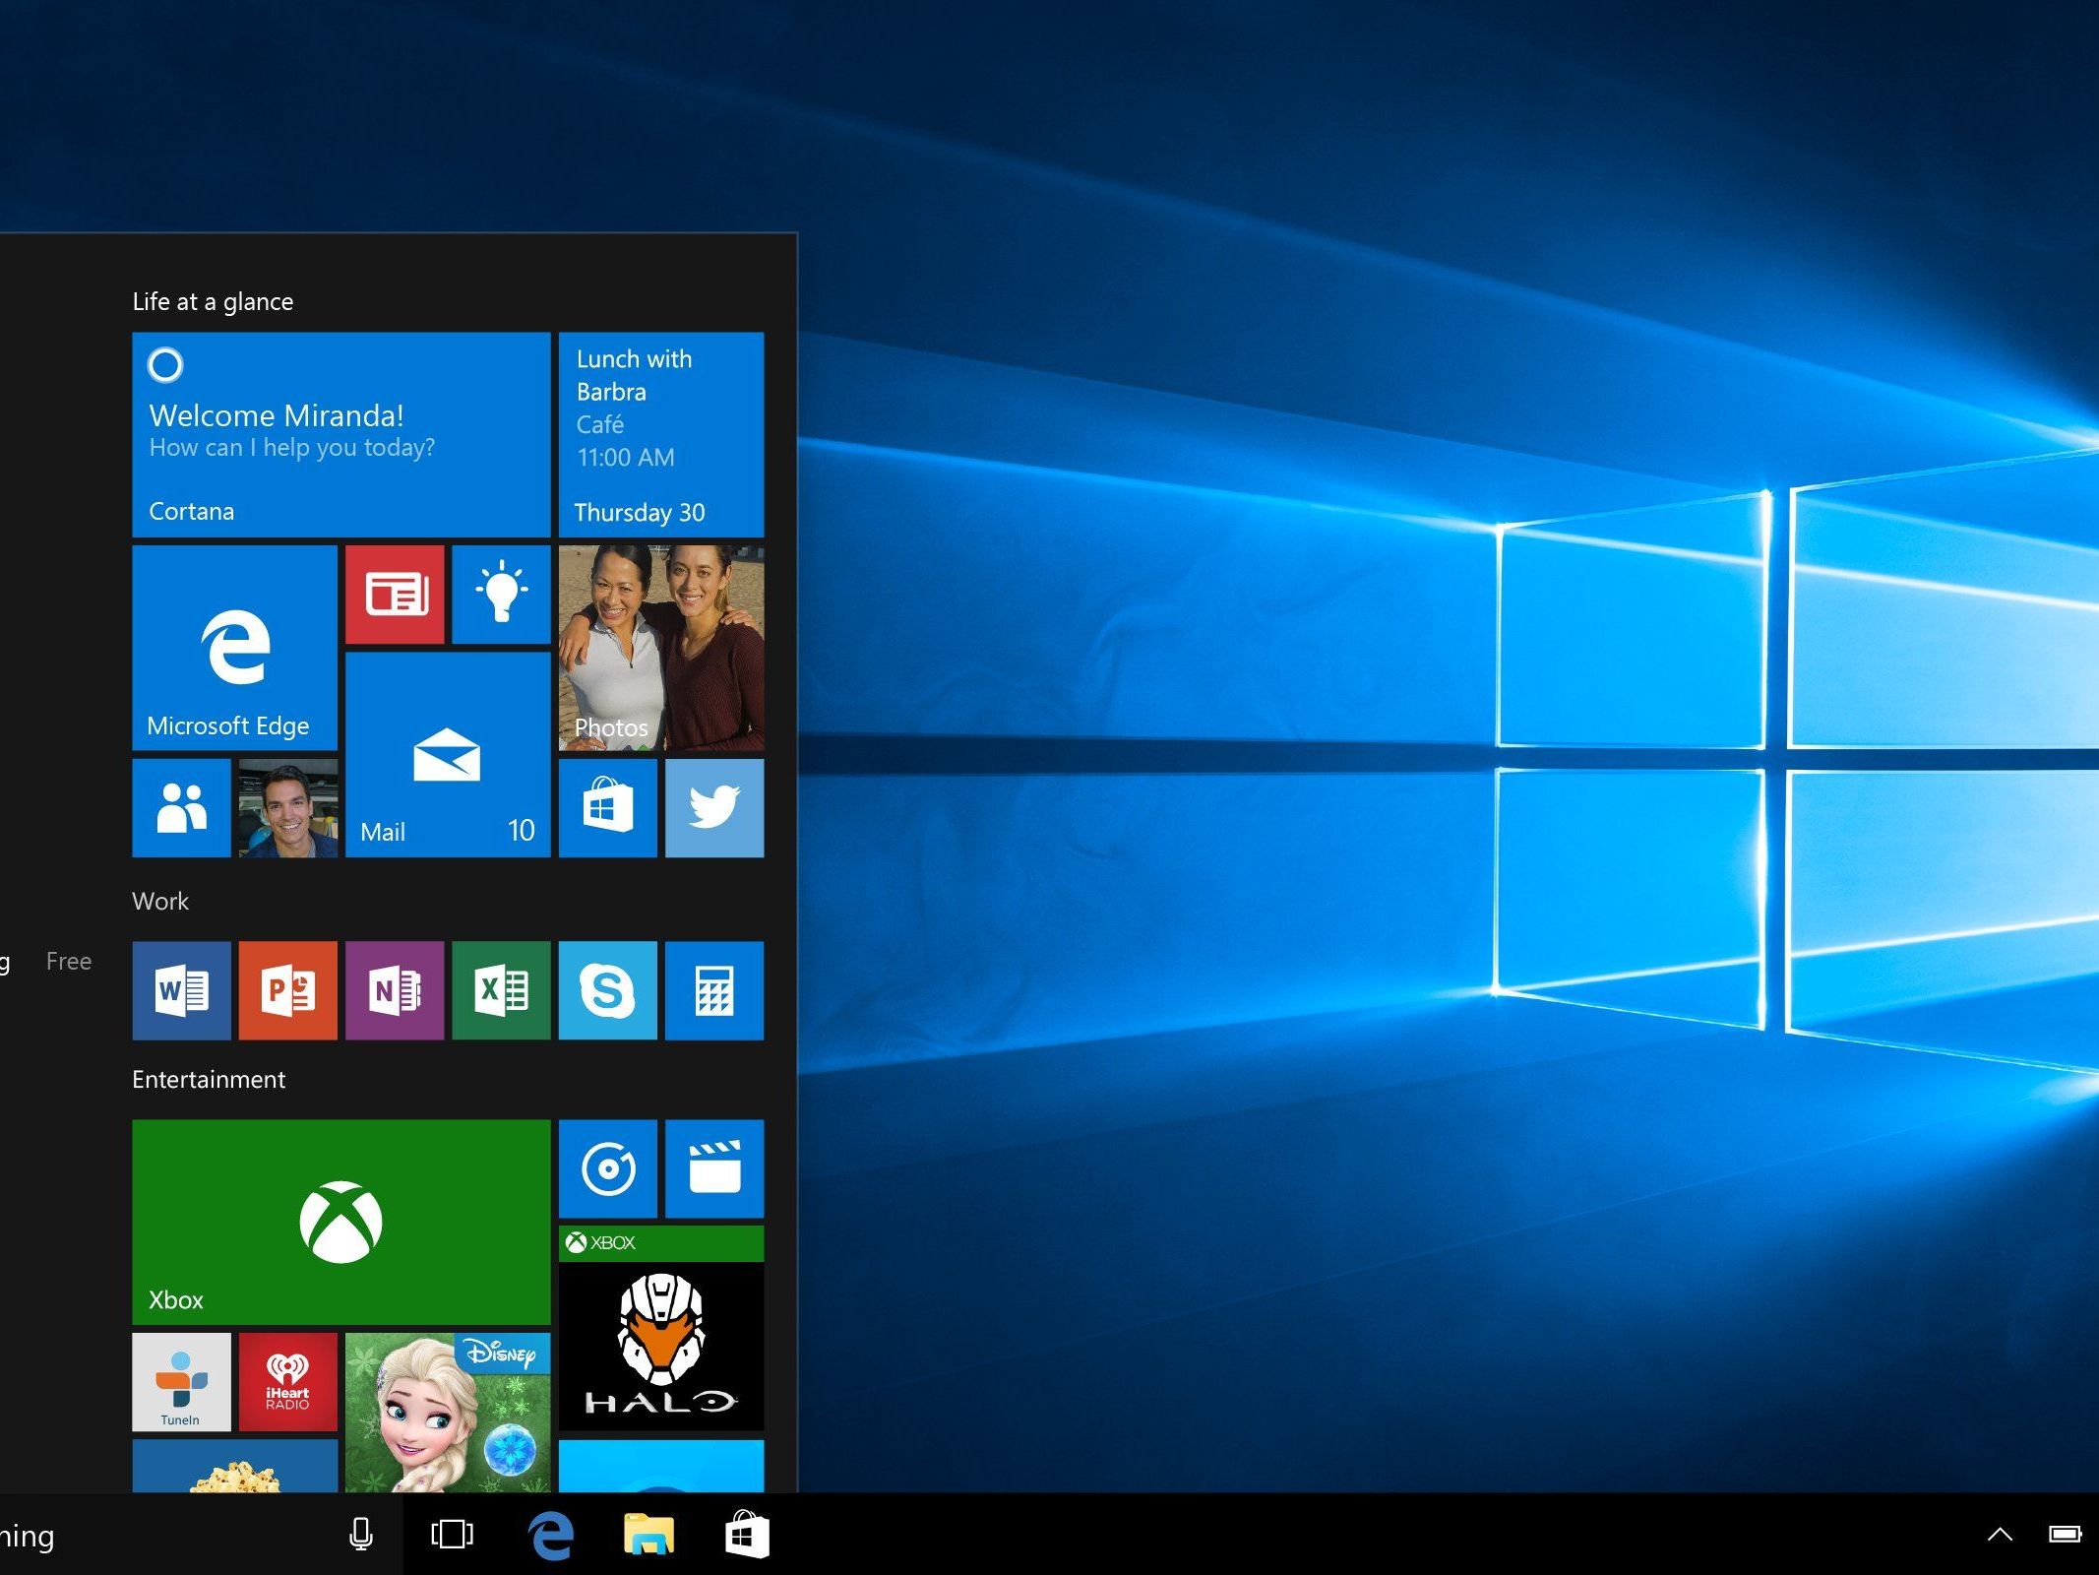This screenshot has width=2099, height=1575.
Task: Launch the Skype tile
Action: point(607,990)
